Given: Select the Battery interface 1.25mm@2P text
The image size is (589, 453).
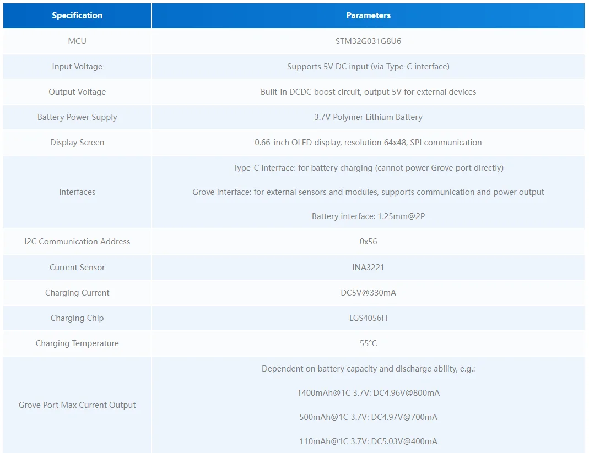Looking at the screenshot, I should (368, 216).
